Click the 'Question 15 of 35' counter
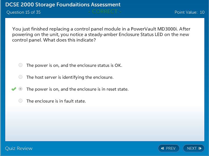209x156 pixels. 24,12
